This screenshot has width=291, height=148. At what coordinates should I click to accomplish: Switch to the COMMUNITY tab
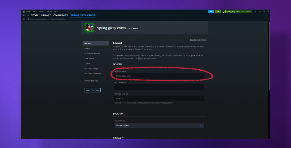click(60, 15)
